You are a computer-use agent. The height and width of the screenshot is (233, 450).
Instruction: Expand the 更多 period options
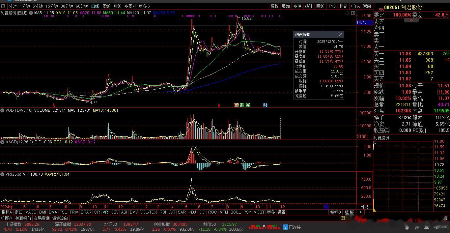144,6
